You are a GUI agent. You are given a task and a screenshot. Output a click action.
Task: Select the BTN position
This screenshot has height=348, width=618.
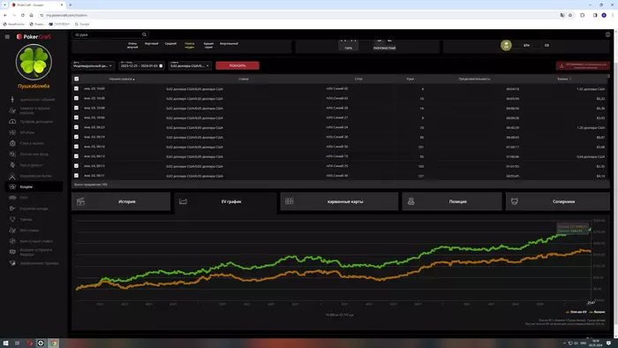click(x=526, y=45)
